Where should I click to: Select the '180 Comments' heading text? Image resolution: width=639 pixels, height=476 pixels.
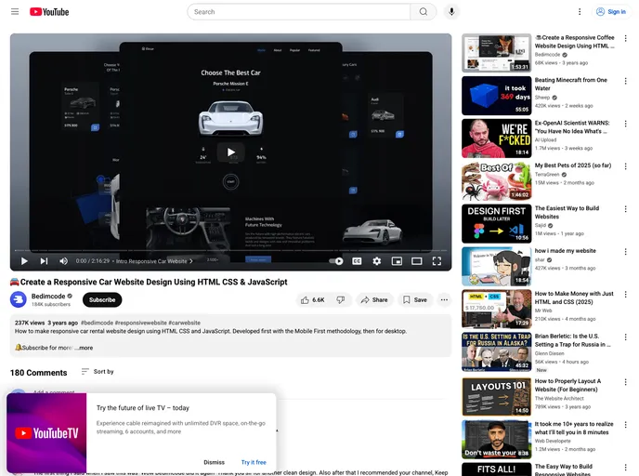[x=38, y=373]
